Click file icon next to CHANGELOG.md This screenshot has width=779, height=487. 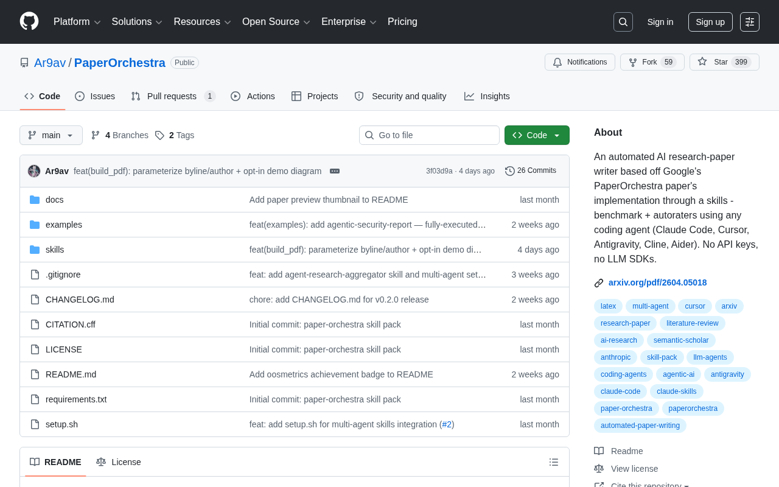pos(35,300)
